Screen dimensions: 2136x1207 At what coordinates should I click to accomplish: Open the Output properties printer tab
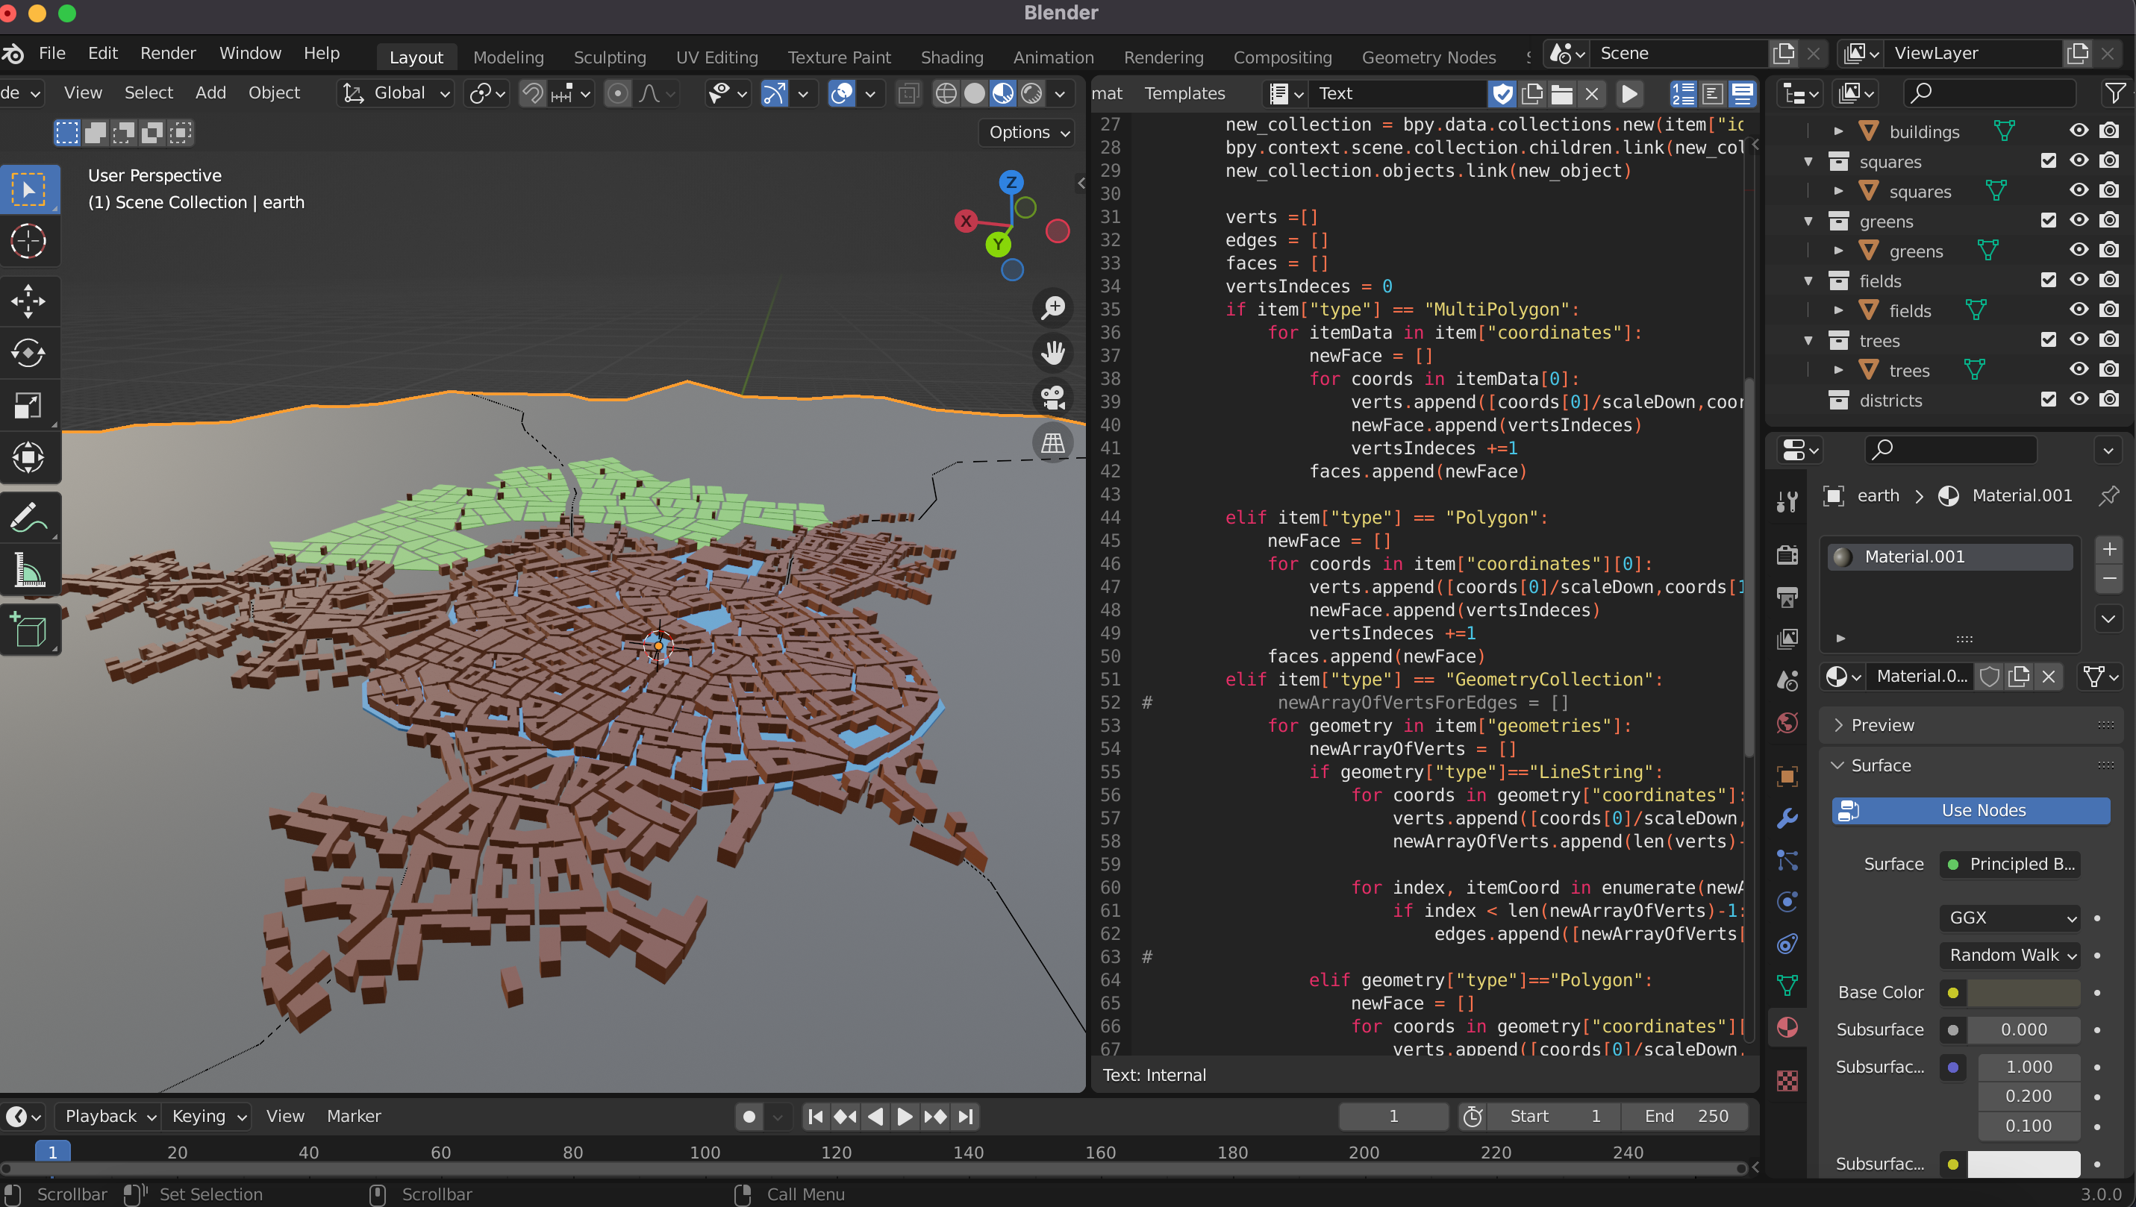click(1787, 596)
